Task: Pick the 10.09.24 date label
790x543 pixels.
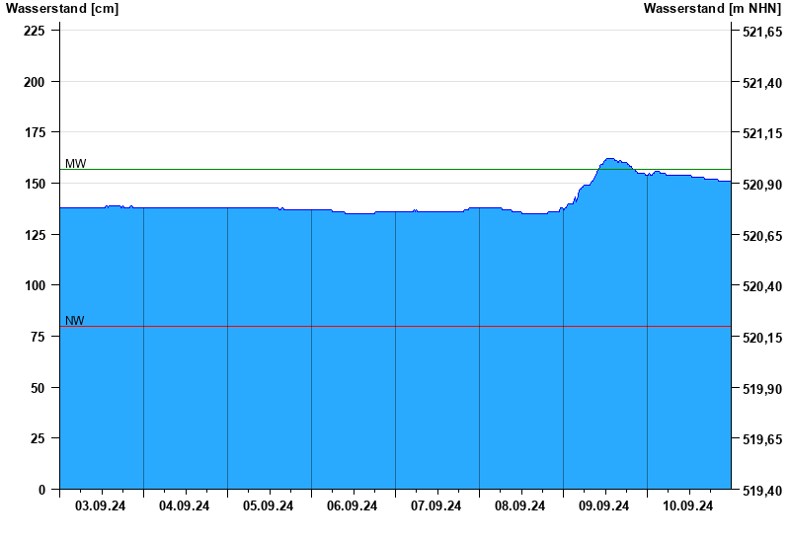Action: coord(687,505)
